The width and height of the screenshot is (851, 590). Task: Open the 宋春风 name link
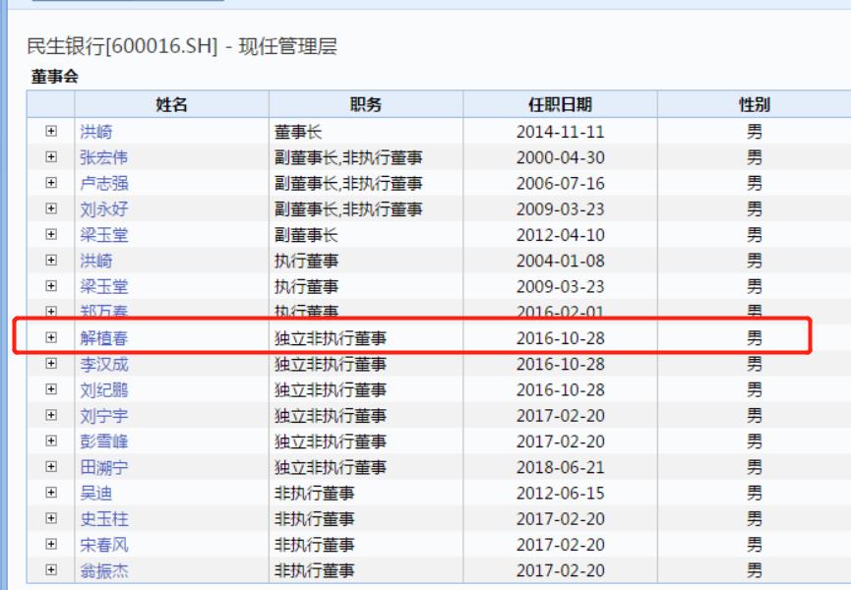(103, 545)
